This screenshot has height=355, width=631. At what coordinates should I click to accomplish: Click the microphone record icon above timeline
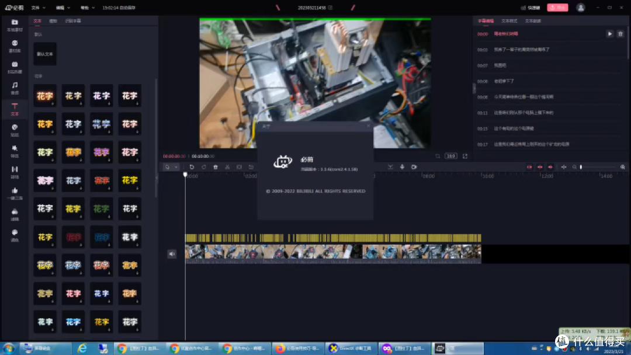[x=402, y=167]
